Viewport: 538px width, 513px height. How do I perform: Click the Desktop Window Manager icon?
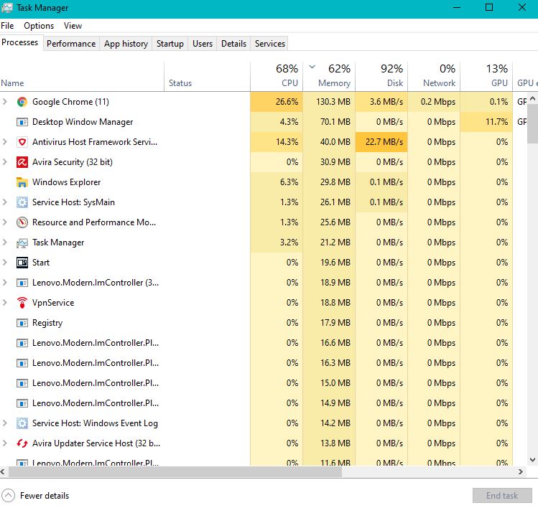(22, 122)
